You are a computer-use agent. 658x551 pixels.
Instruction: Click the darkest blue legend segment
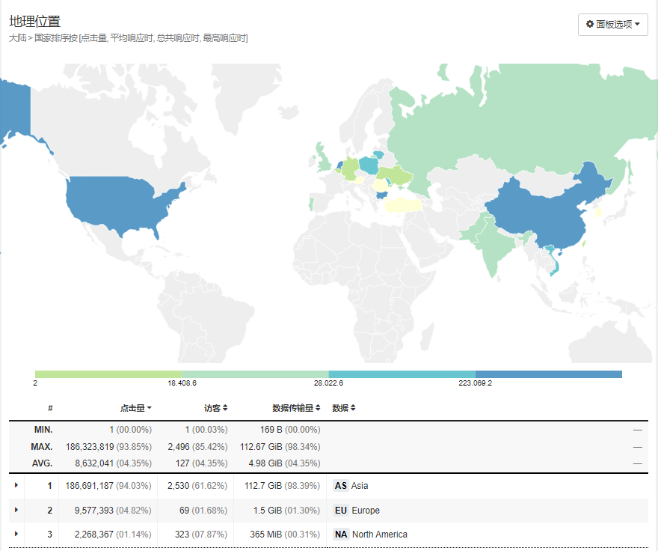coord(548,374)
